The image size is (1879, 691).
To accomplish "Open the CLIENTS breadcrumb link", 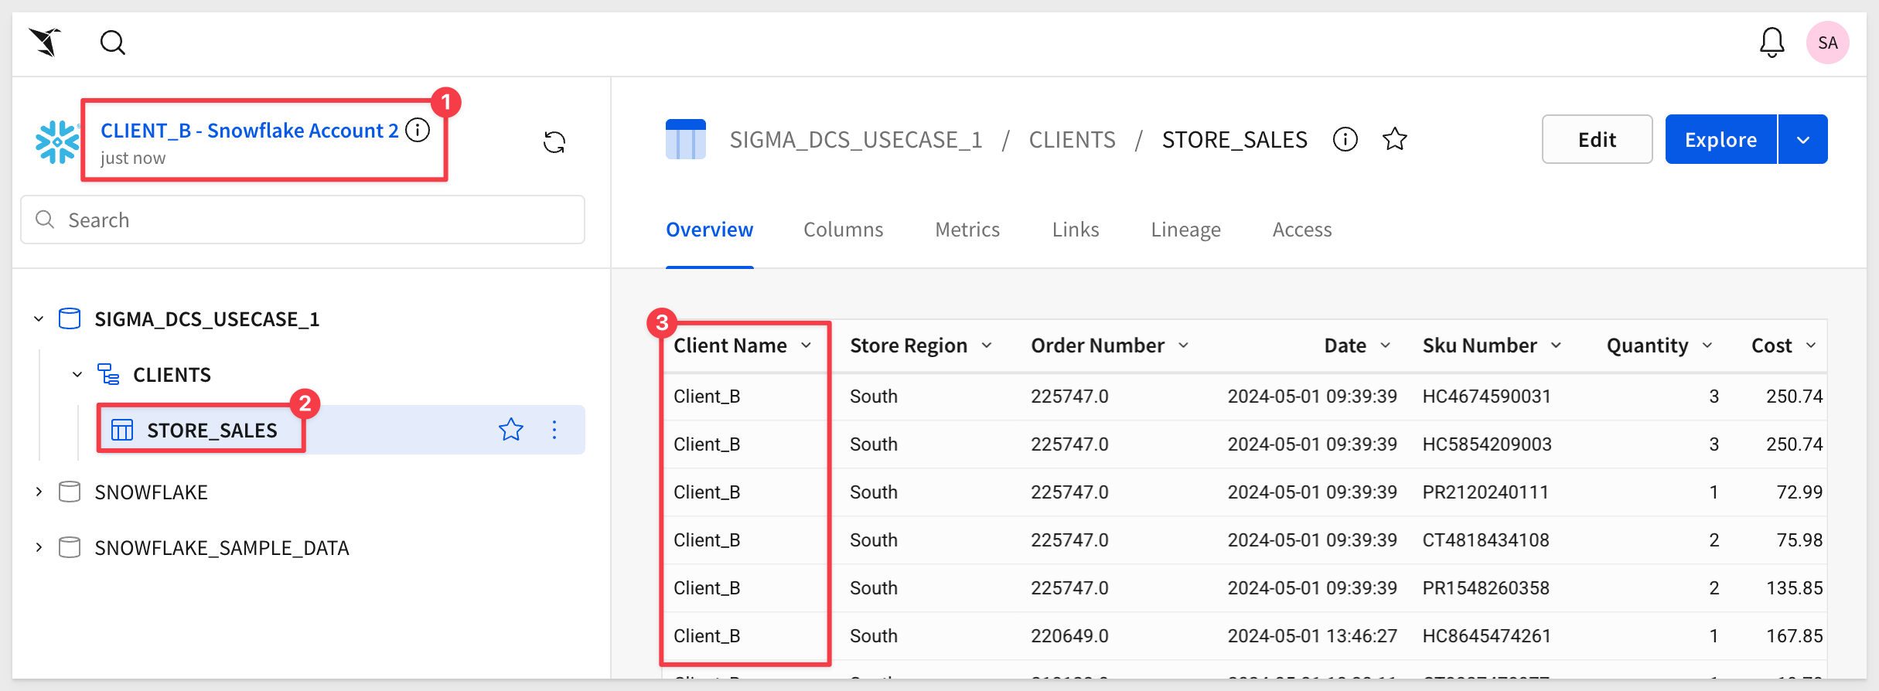I will (x=1072, y=140).
